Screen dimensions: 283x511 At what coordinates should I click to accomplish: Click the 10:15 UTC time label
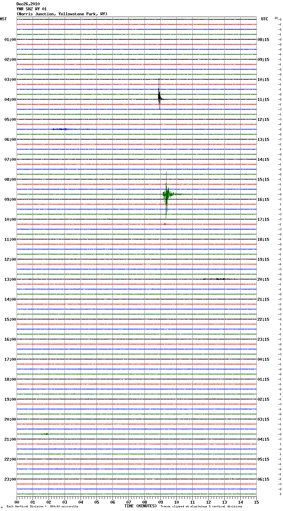[263, 80]
